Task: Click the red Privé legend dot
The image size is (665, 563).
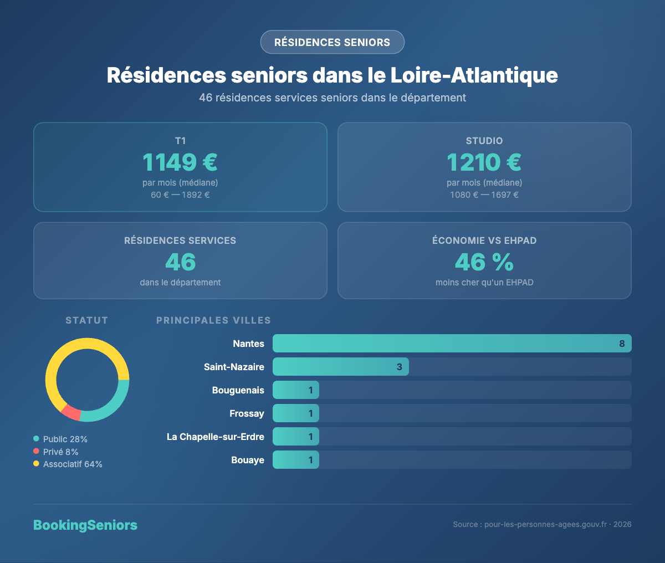Action: pyautogui.click(x=36, y=452)
